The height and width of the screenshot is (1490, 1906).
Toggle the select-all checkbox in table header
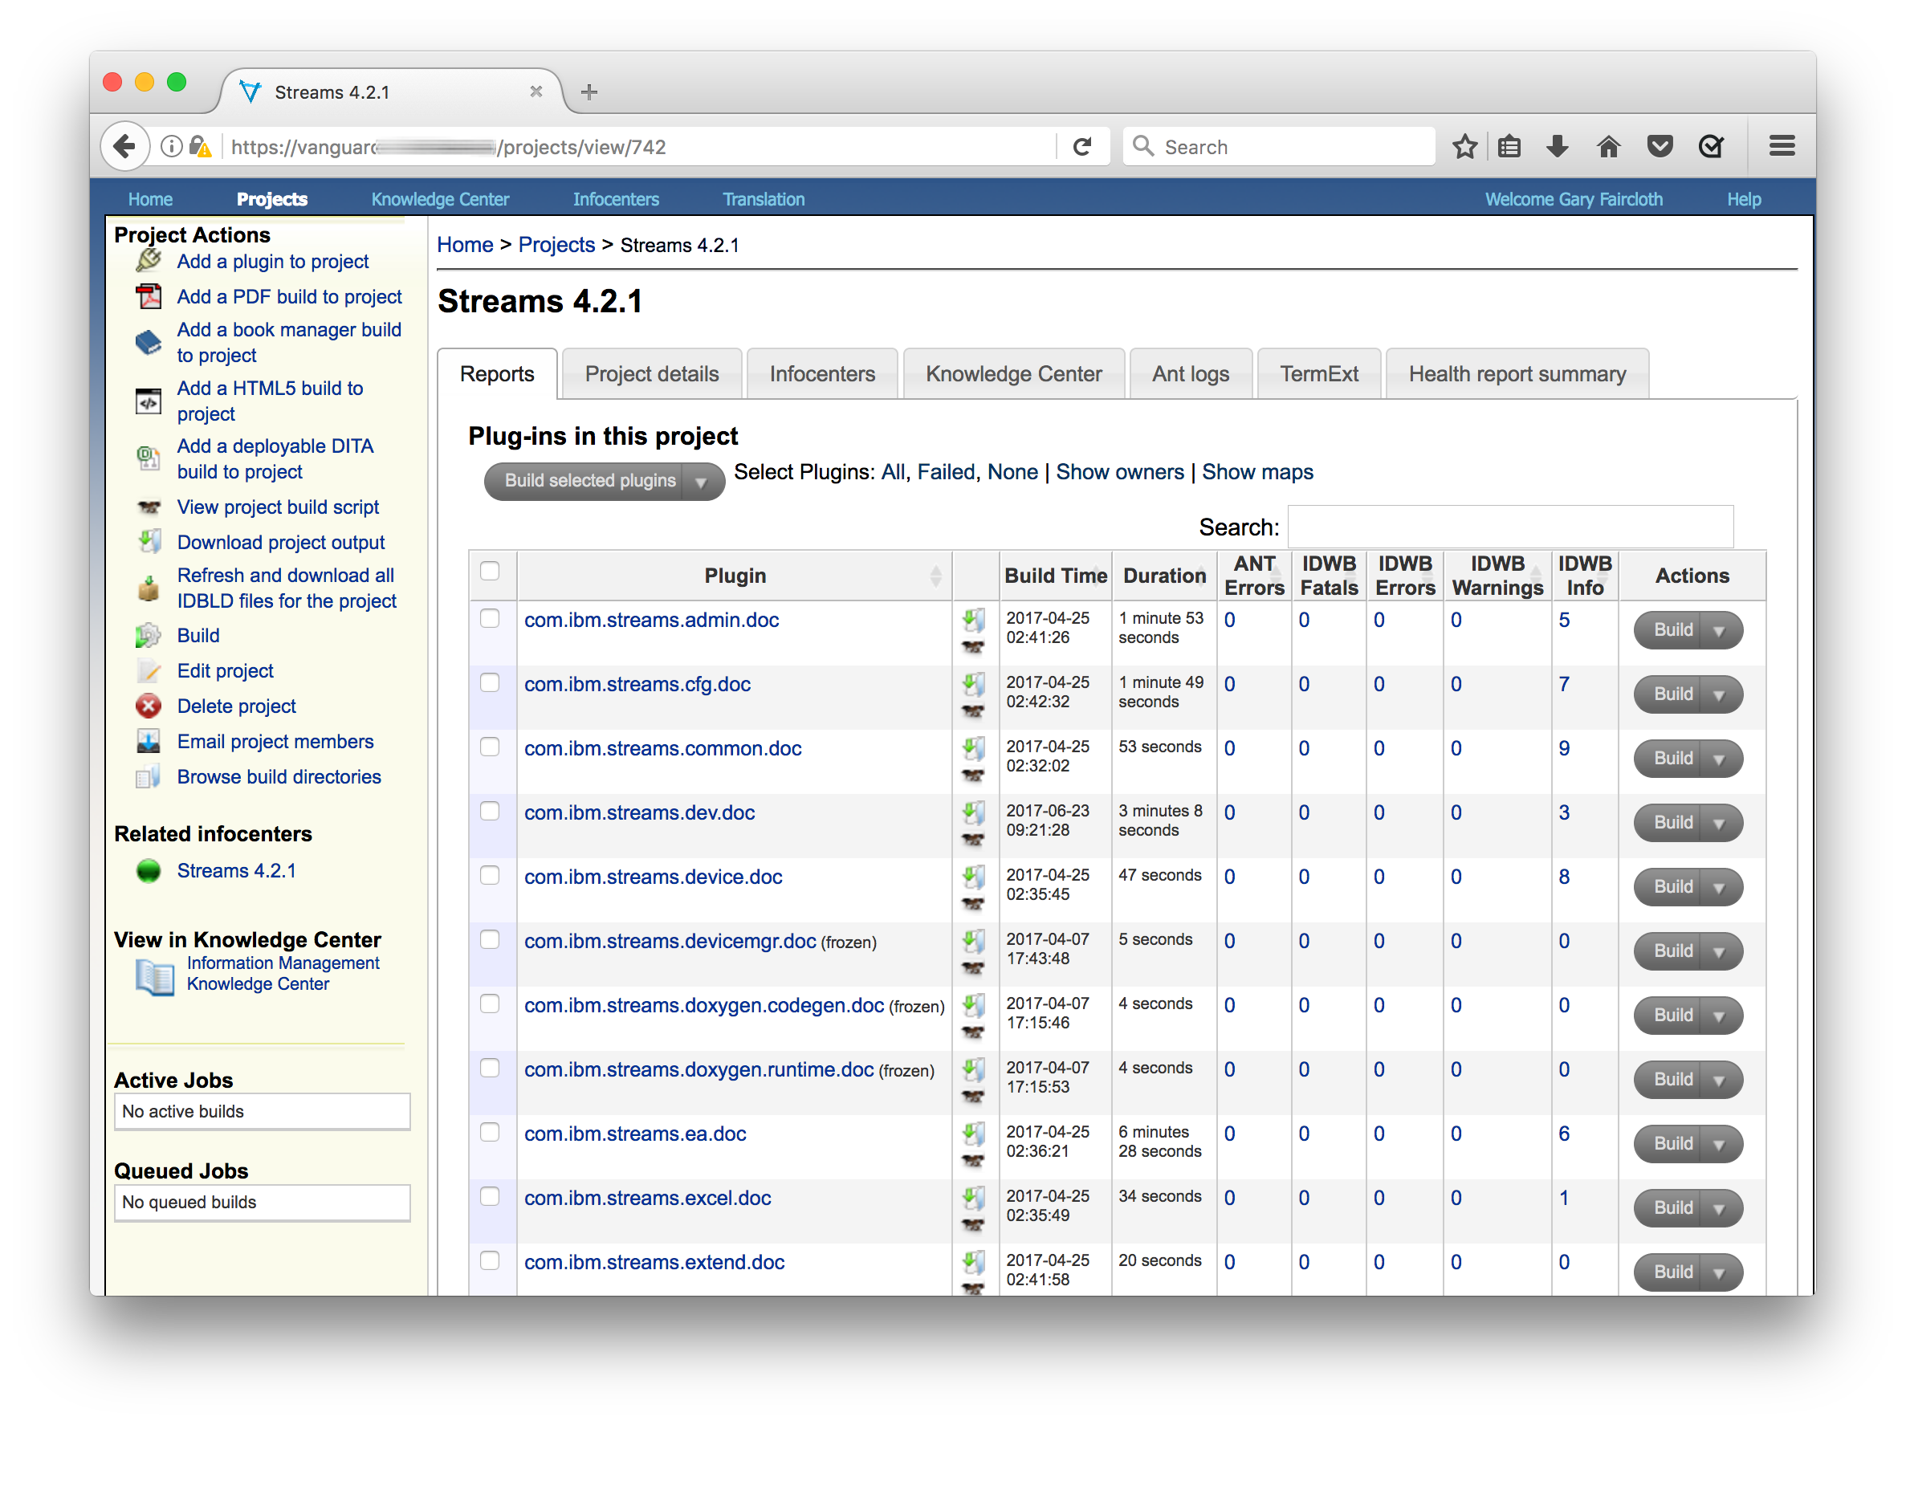click(x=490, y=571)
